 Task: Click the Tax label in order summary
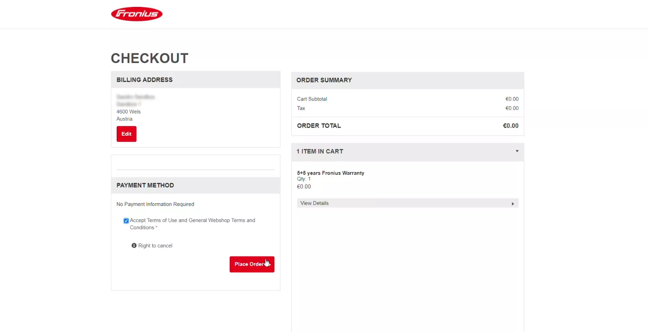click(x=301, y=108)
